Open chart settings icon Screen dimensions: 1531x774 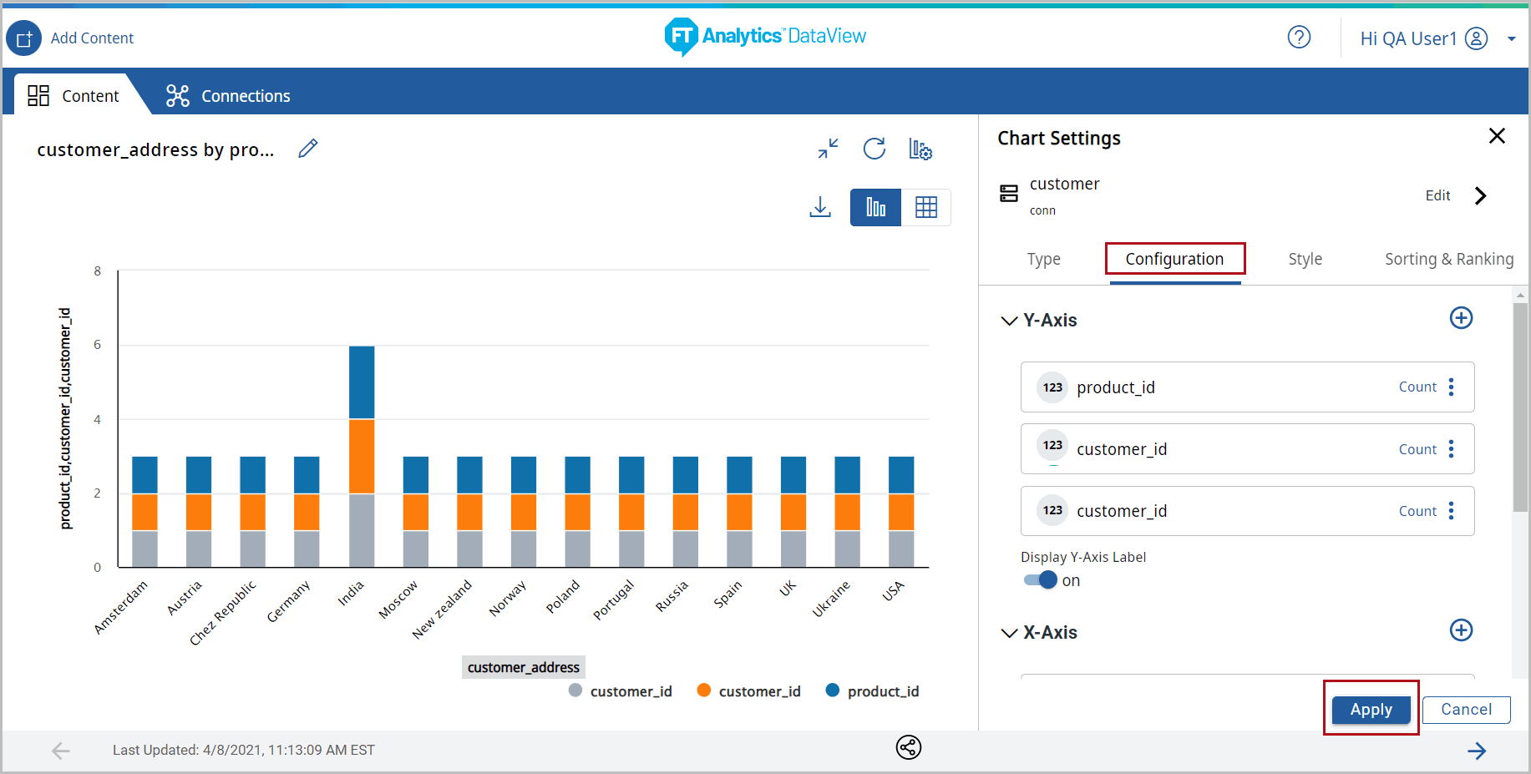point(920,149)
